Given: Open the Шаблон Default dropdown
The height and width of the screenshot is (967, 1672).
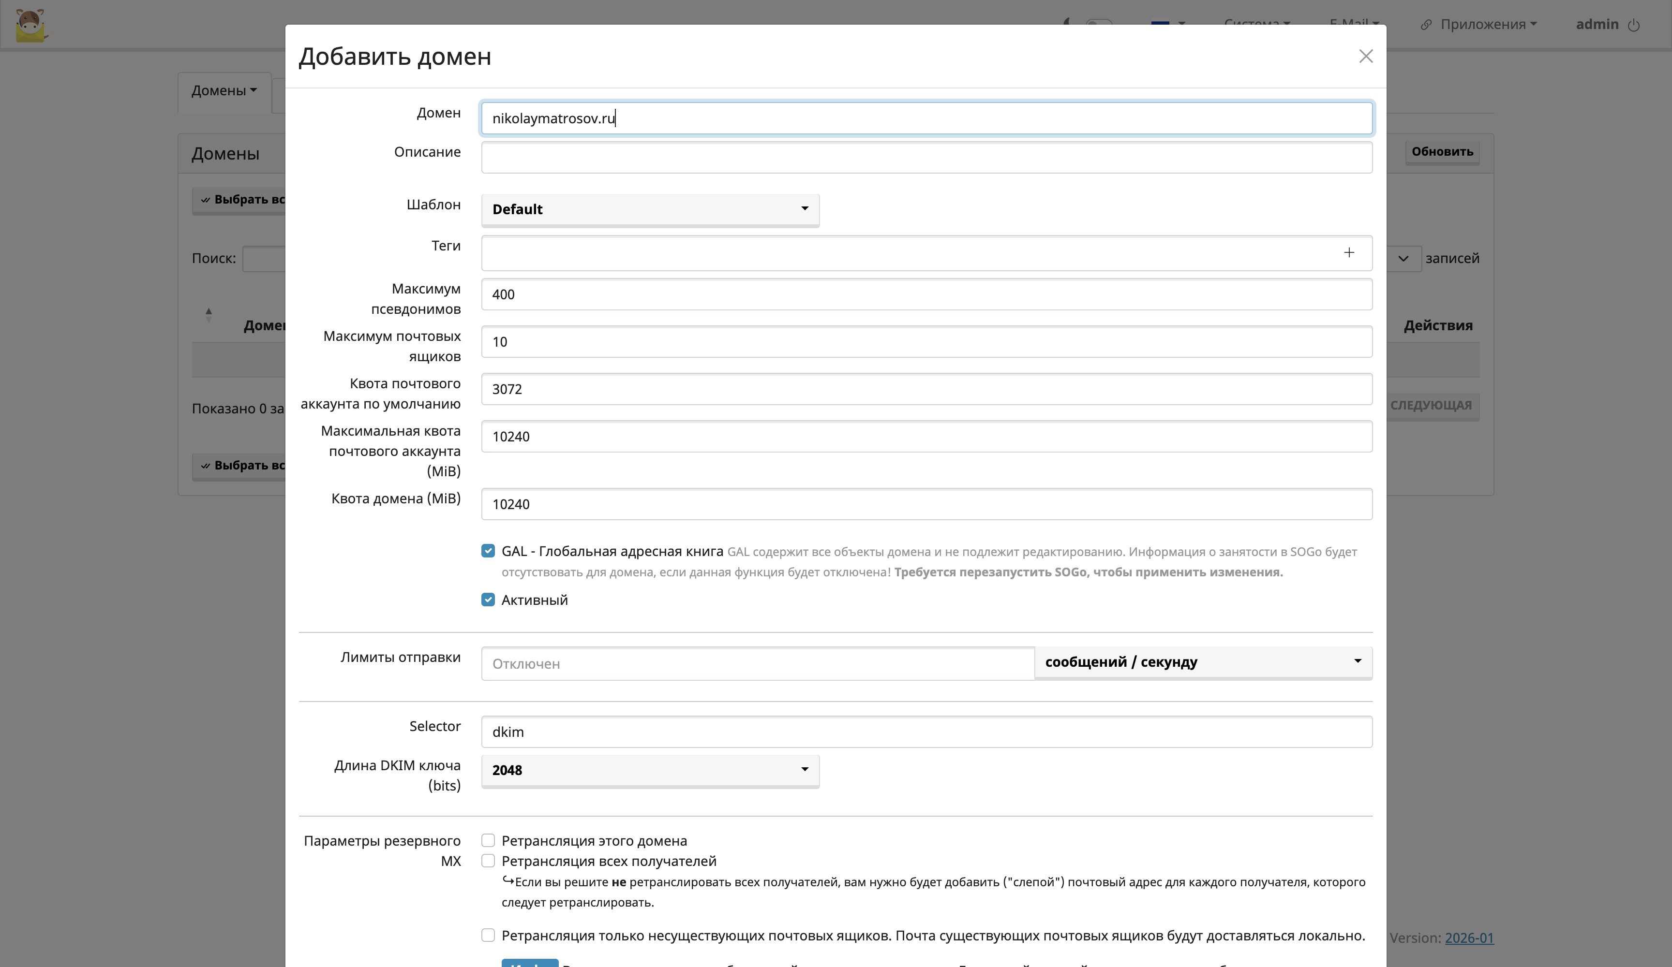Looking at the screenshot, I should pos(650,209).
